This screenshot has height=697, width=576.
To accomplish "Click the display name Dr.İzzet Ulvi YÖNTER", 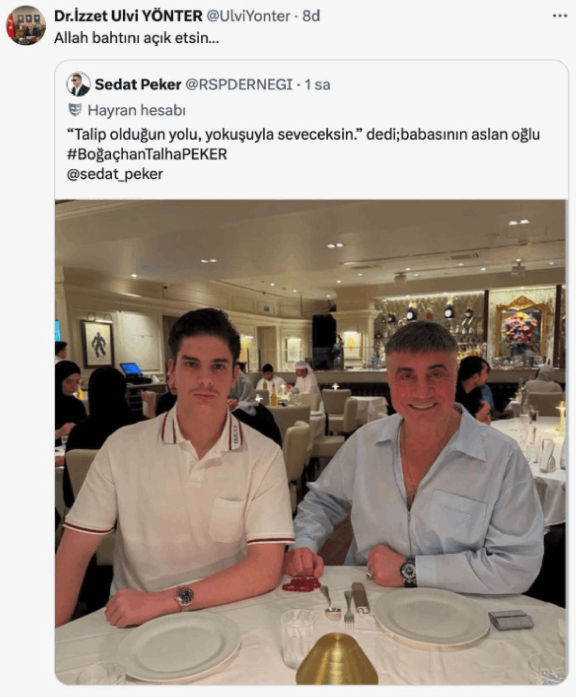I will 128,16.
